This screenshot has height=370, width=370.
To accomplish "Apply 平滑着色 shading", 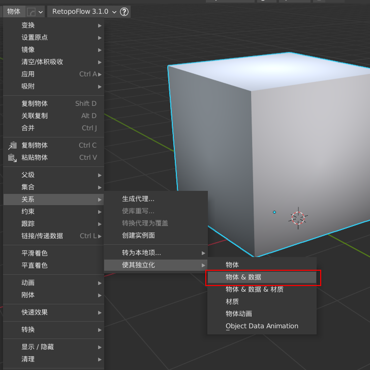I will coord(54,253).
